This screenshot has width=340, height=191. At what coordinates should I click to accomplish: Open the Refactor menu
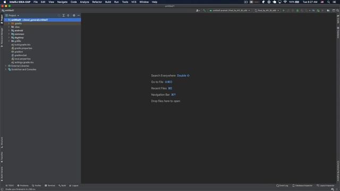97,2
